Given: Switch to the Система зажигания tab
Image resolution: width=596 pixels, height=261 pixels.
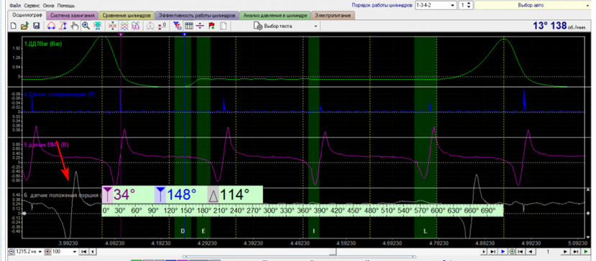Looking at the screenshot, I should point(72,16).
